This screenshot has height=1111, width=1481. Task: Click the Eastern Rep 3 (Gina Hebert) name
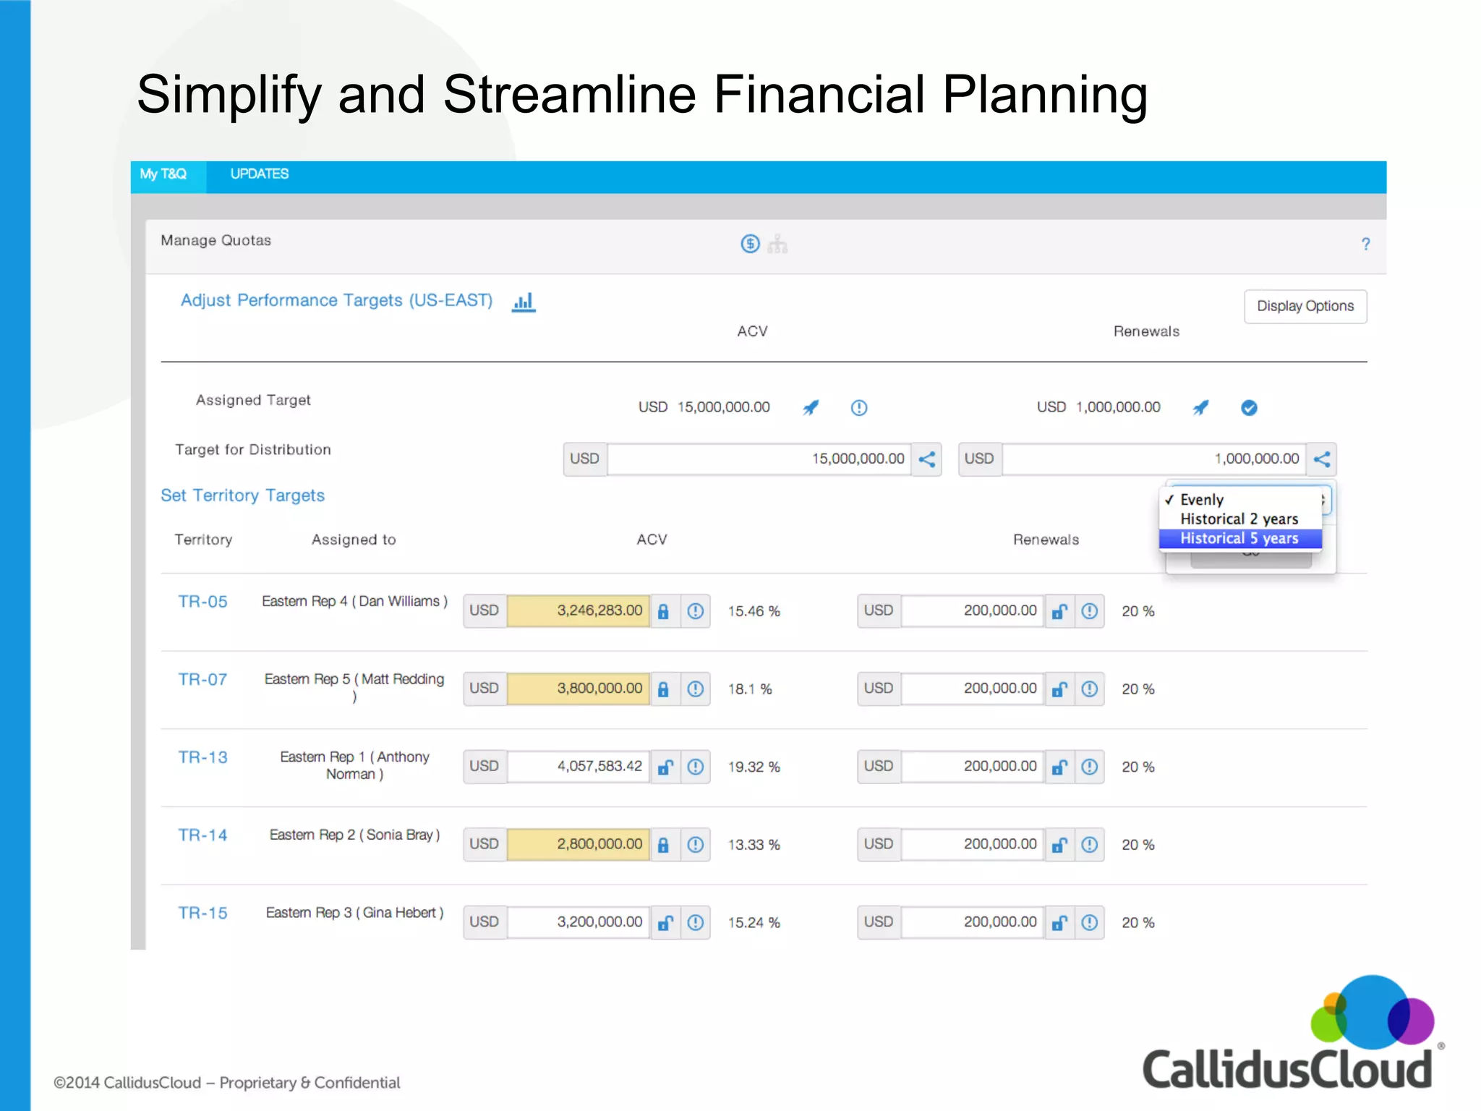[x=354, y=914]
